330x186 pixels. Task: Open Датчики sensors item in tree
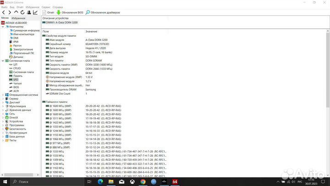tap(18, 57)
